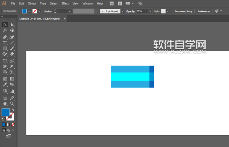Activate the Eyedropper tool
The image size is (229, 147).
click(x=5, y=84)
